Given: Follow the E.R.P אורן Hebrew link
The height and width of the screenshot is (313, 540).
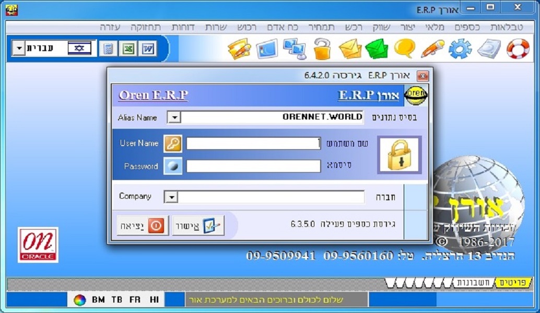Looking at the screenshot, I should [x=369, y=95].
